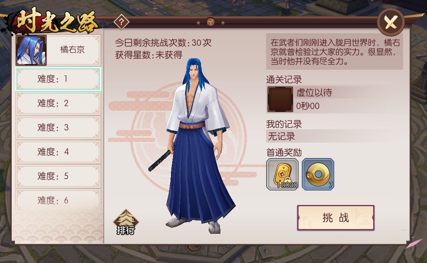
Task: Click the clock emblem on top bar
Action: point(210,22)
